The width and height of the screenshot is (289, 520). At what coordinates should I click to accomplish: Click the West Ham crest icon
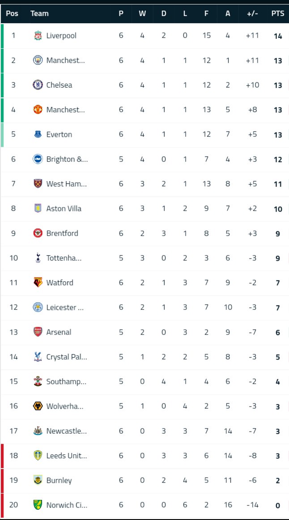(38, 184)
